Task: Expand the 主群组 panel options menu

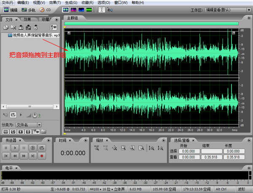Action: 249,18
